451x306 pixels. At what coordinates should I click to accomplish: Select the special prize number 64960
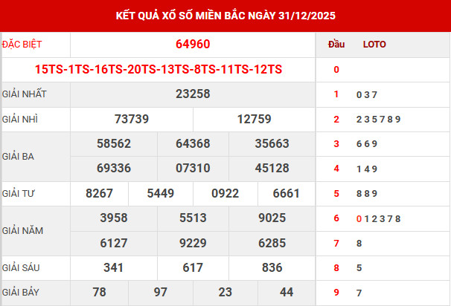tap(193, 45)
